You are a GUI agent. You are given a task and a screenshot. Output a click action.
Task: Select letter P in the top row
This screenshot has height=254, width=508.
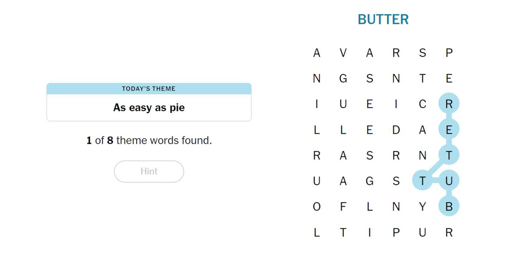[449, 53]
